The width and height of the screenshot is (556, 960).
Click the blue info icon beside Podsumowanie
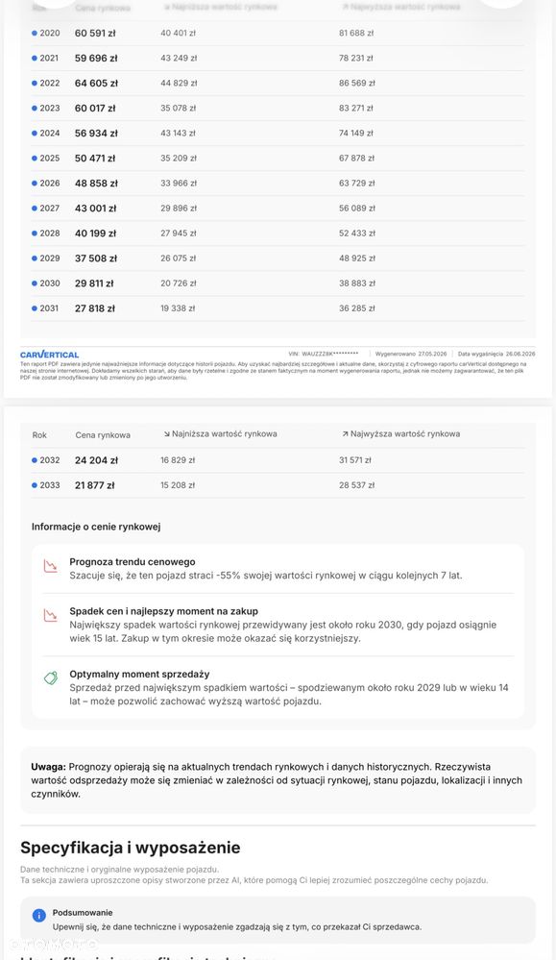click(x=38, y=915)
